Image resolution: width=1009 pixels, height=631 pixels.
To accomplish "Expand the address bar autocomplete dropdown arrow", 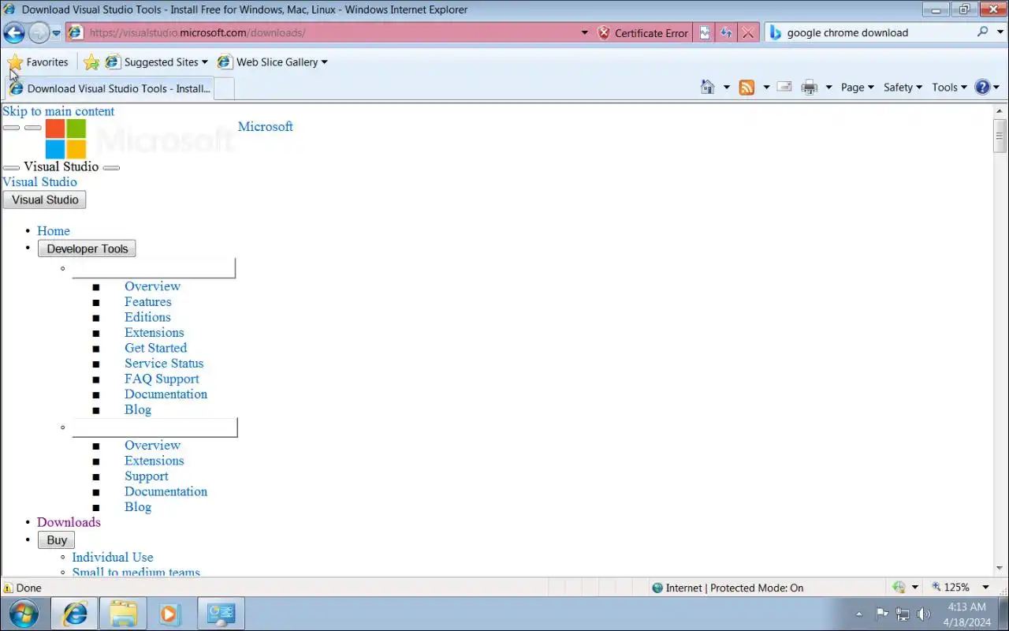I will click(x=584, y=33).
